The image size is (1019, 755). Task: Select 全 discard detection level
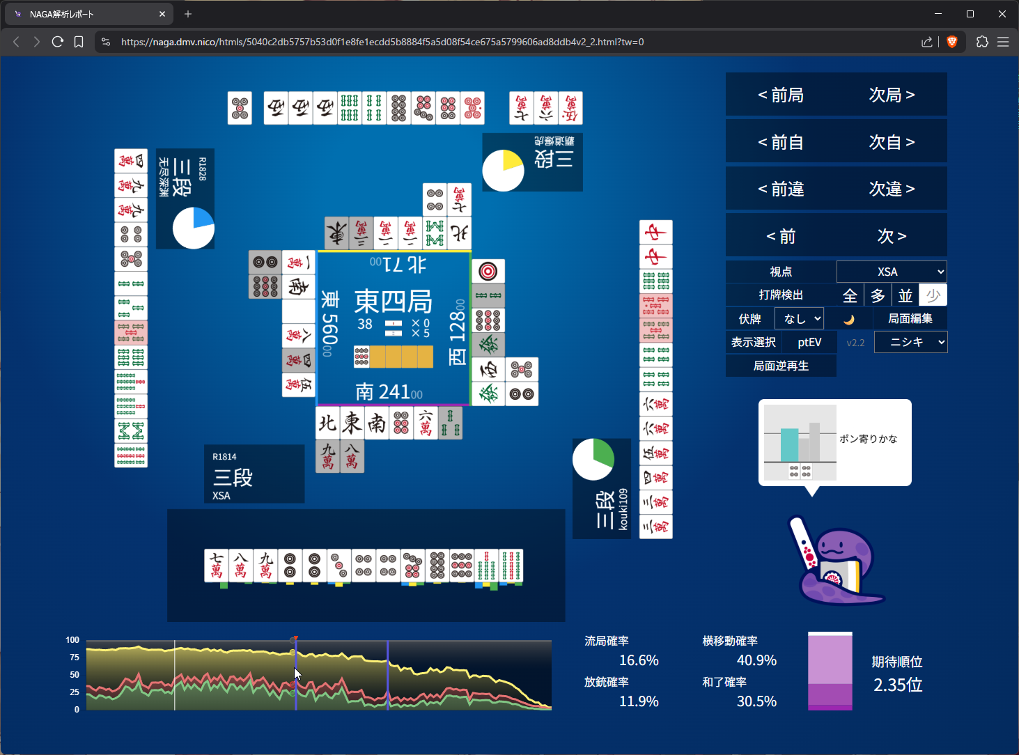[850, 295]
